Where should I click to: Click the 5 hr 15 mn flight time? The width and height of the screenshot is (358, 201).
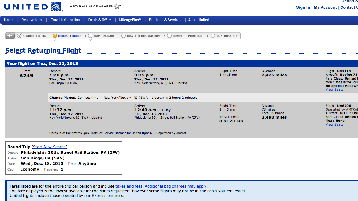(x=228, y=75)
